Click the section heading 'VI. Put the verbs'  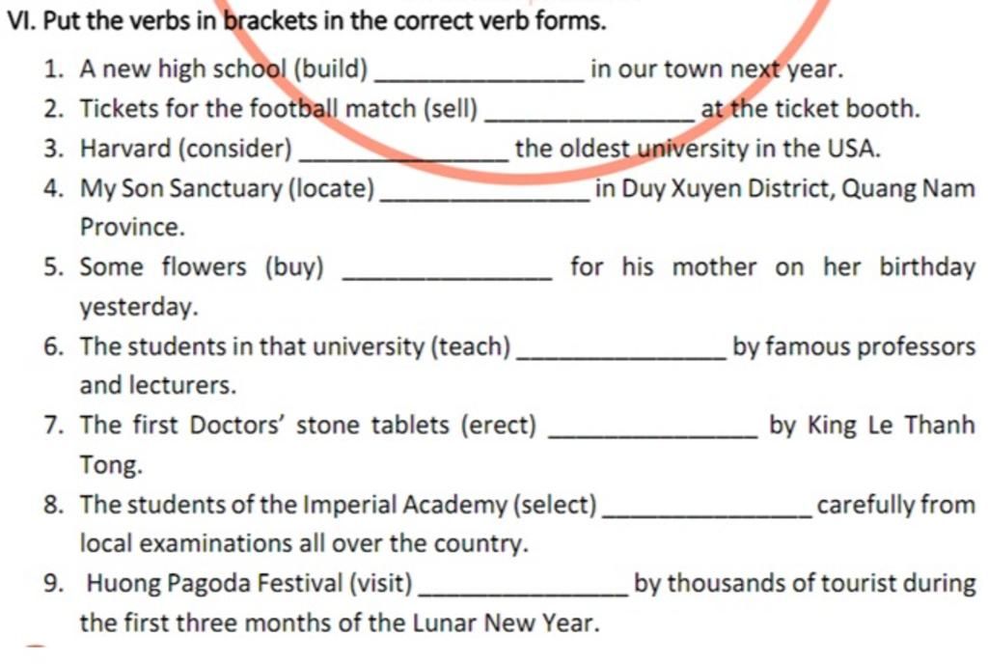[306, 21]
